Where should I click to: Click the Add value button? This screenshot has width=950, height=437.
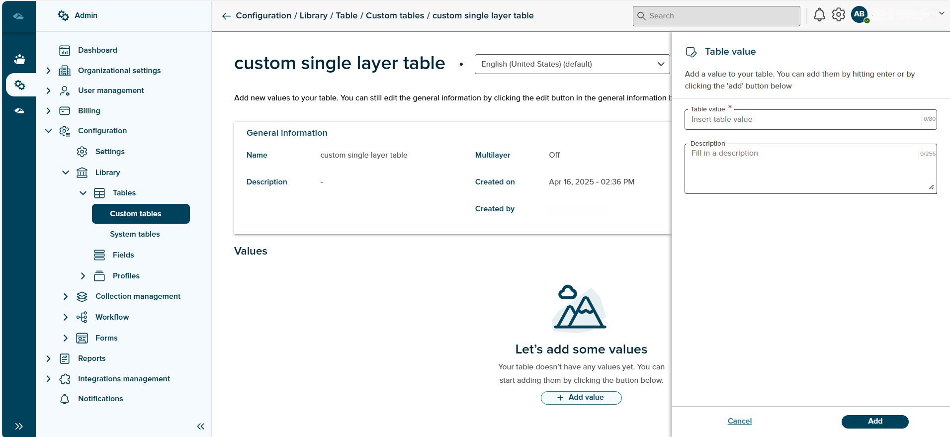point(581,398)
